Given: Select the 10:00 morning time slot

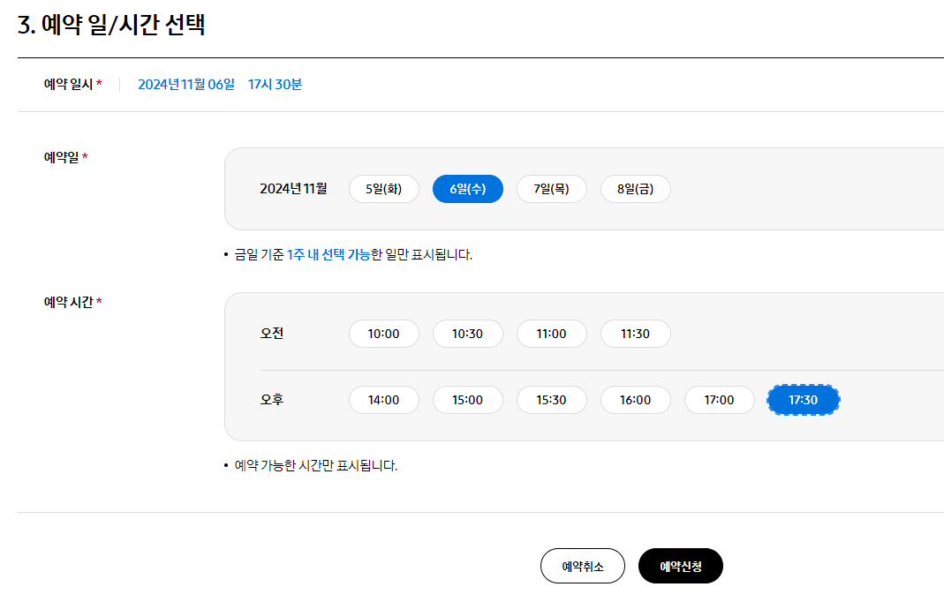Looking at the screenshot, I should (383, 333).
